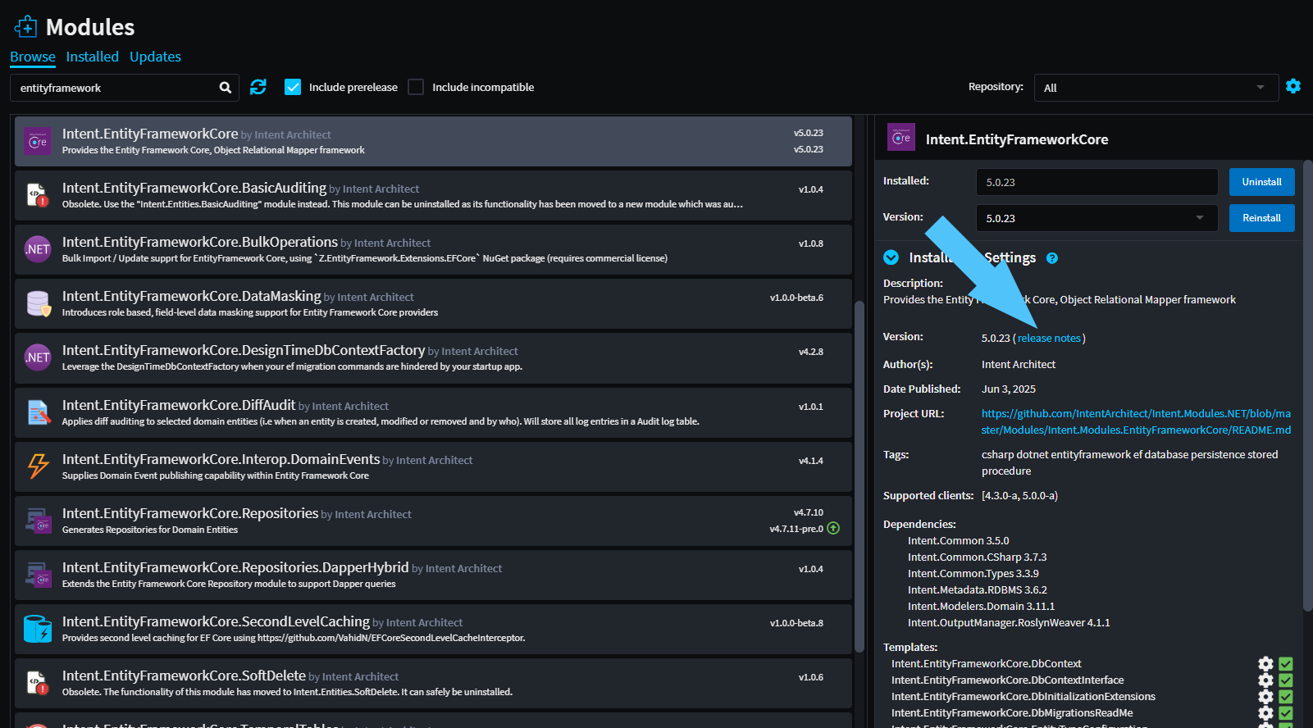Viewport: 1313px width, 728px height.
Task: Click the Installed version 5.0.23 field
Action: click(1096, 182)
